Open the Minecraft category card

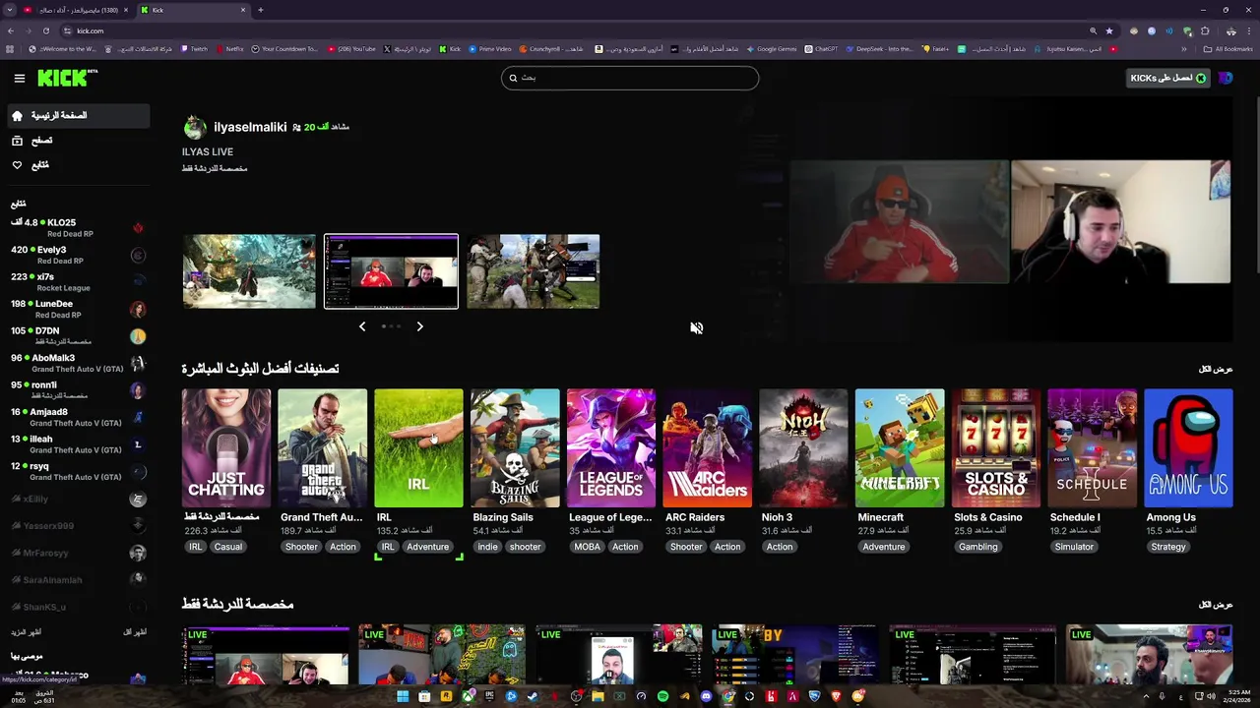point(900,448)
